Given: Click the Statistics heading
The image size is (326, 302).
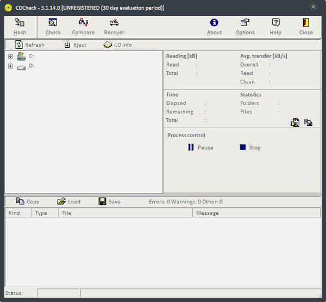Looking at the screenshot, I should coord(250,94).
